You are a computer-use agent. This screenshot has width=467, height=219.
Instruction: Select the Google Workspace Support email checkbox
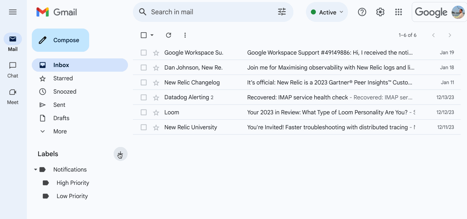[x=144, y=53]
